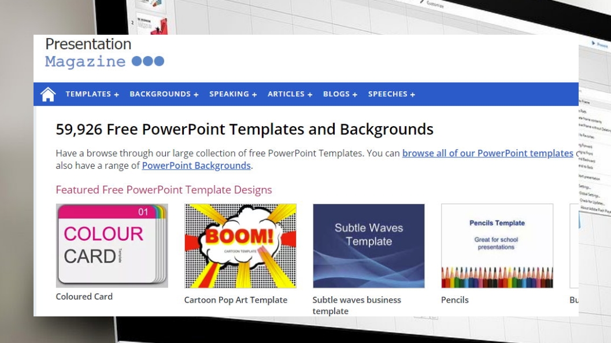This screenshot has width=611, height=343.
Task: Expand the Speeches menu
Action: [391, 94]
